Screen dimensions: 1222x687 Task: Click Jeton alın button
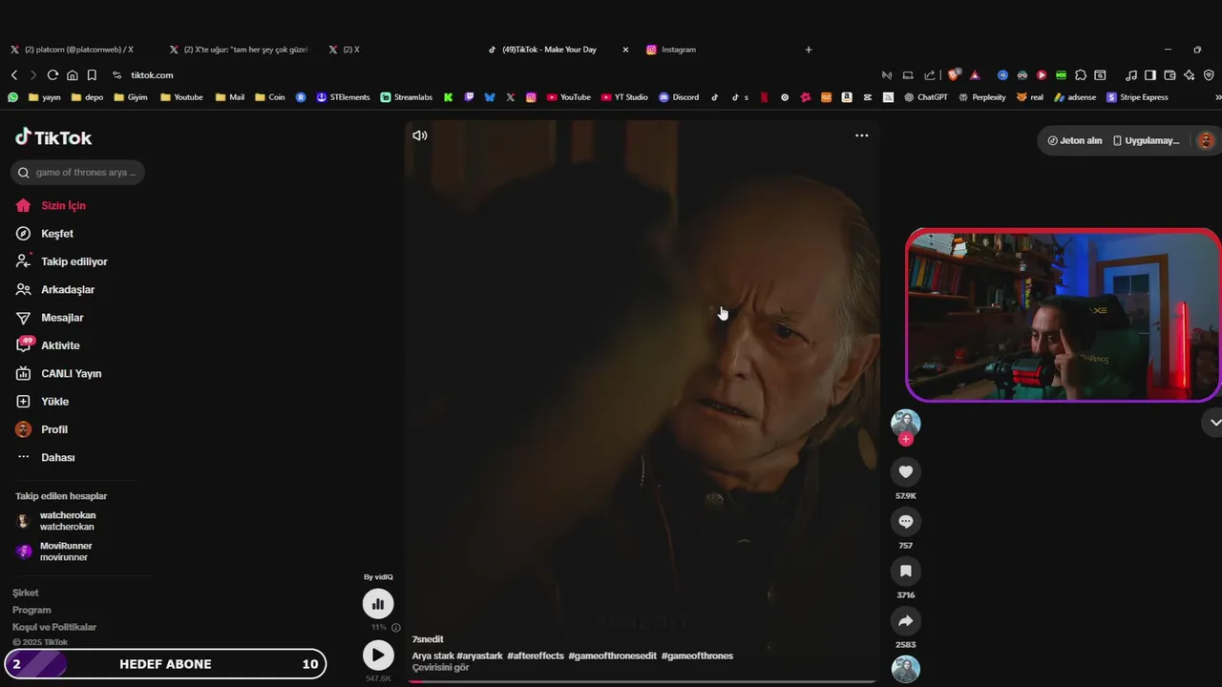tap(1074, 140)
